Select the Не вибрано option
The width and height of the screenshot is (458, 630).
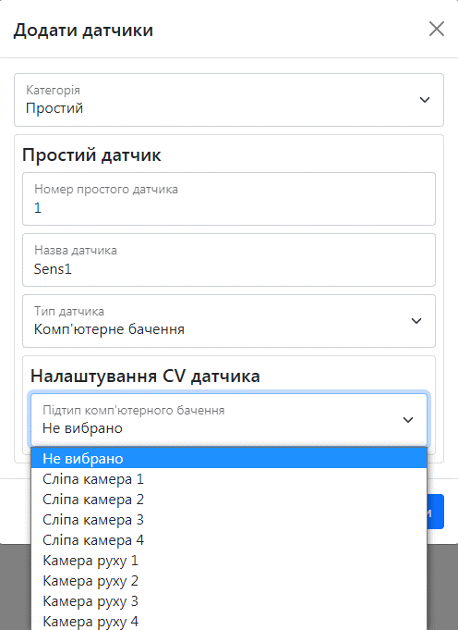point(229,459)
